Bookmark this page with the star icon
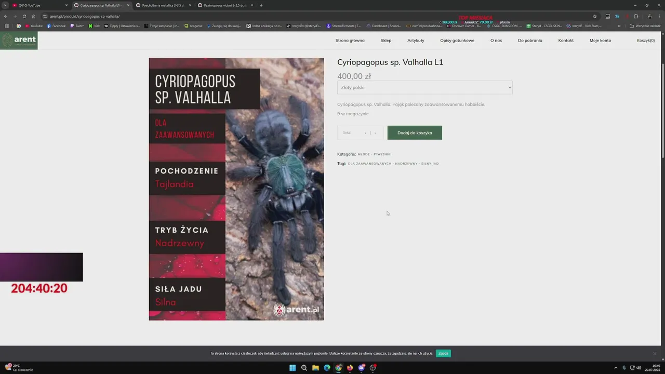The width and height of the screenshot is (665, 374). (x=595, y=16)
